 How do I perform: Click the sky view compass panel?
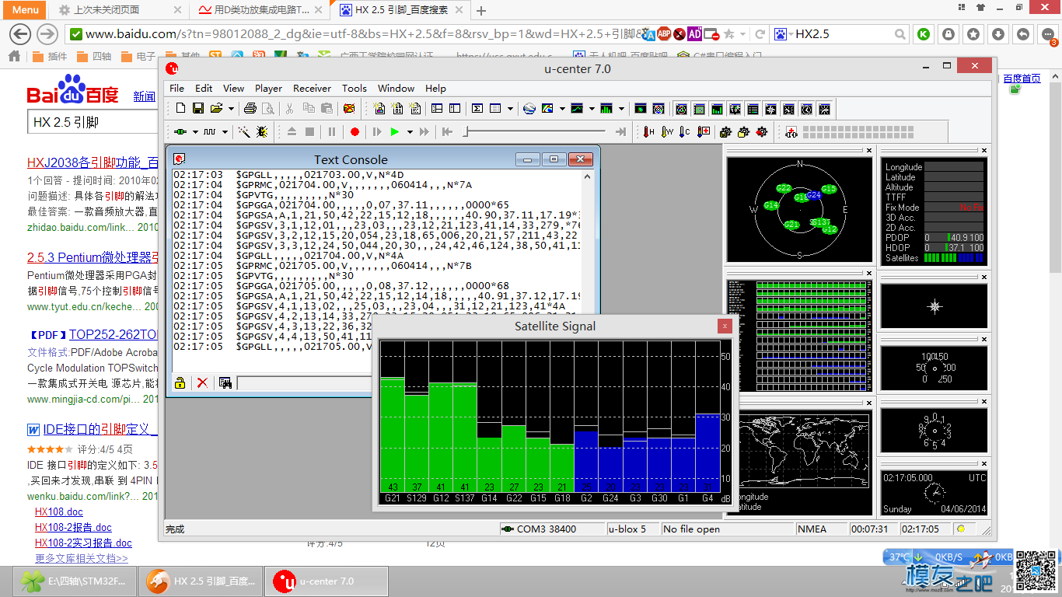(x=799, y=209)
